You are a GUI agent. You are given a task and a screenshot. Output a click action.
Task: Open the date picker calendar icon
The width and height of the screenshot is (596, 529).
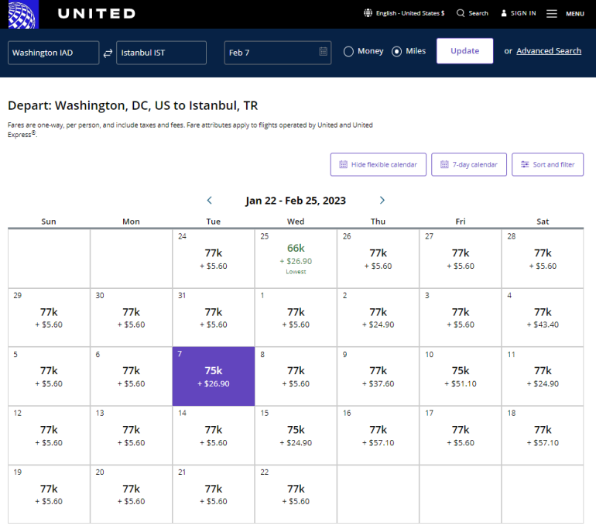coord(323,52)
